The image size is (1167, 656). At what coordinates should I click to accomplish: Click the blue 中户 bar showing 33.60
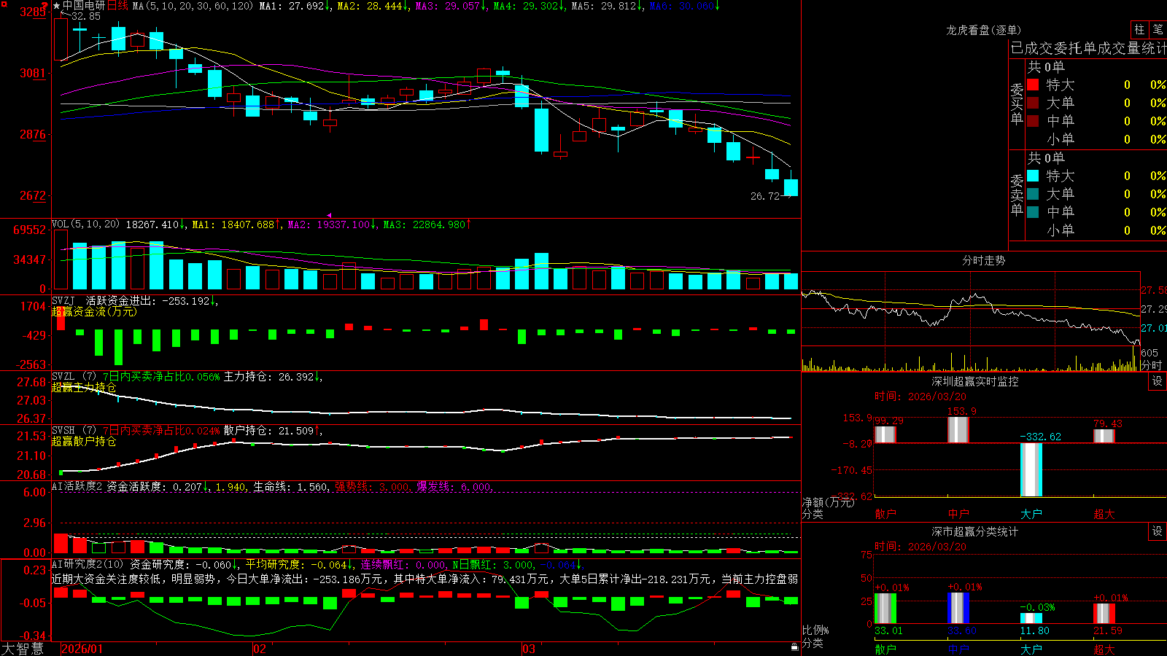958,608
